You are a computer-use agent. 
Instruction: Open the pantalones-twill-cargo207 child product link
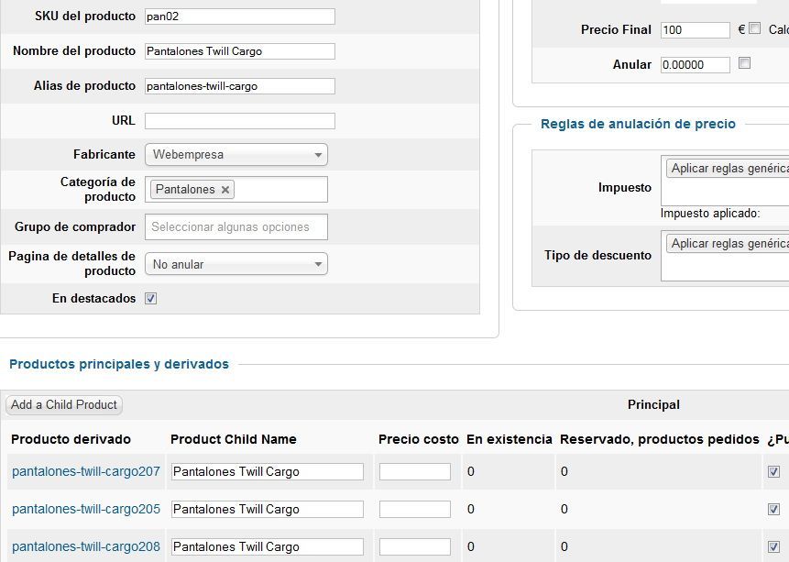pos(85,471)
